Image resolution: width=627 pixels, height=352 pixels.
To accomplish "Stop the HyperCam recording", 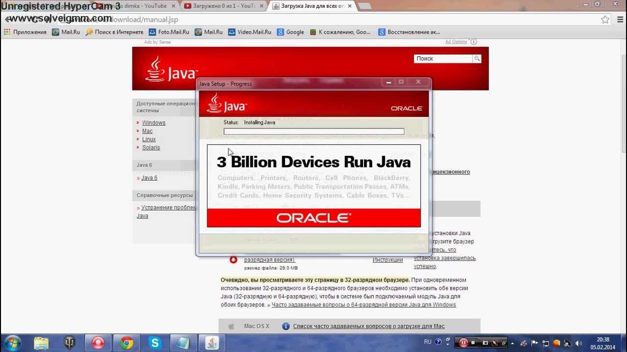I will pos(473,343).
